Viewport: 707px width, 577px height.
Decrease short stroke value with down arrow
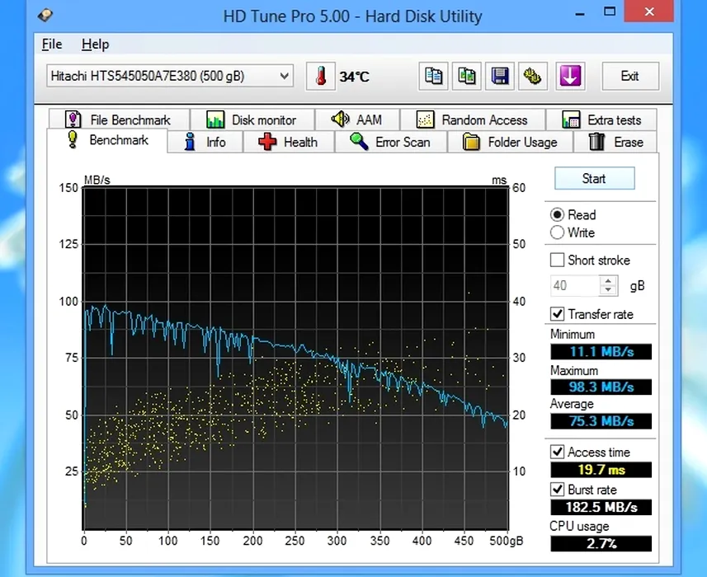[609, 290]
